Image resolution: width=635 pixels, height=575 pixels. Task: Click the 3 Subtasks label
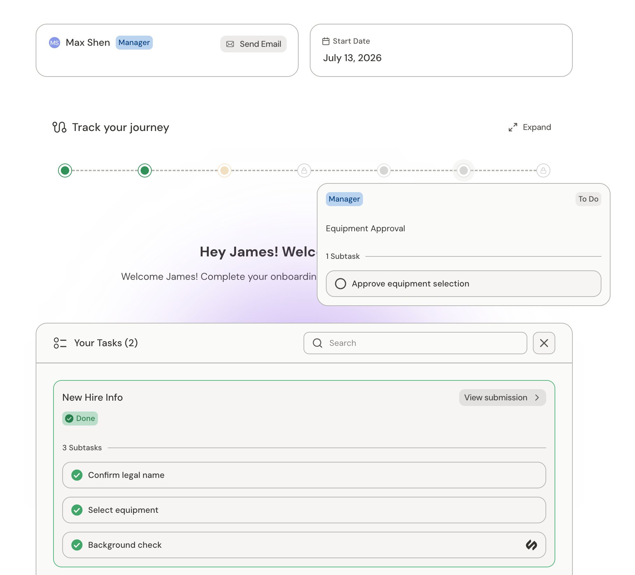(x=82, y=448)
